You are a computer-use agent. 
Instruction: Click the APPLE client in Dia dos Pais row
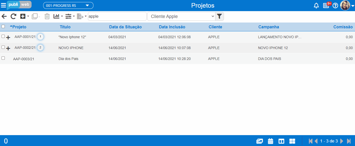214,59
